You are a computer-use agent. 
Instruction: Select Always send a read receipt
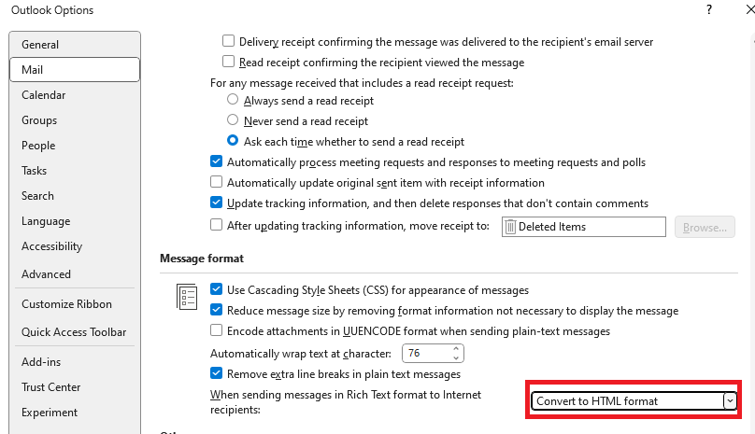pyautogui.click(x=233, y=100)
